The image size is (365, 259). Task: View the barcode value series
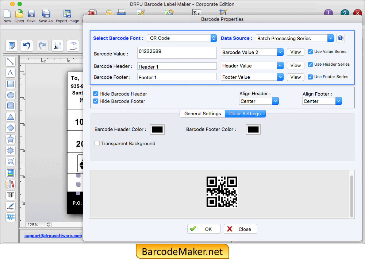[x=295, y=52]
